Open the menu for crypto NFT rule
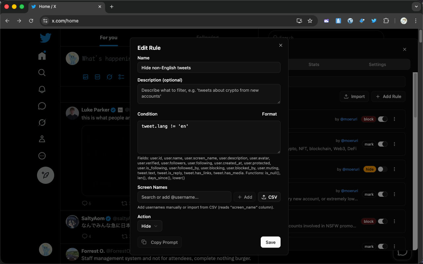This screenshot has height=264, width=423. tap(395, 144)
